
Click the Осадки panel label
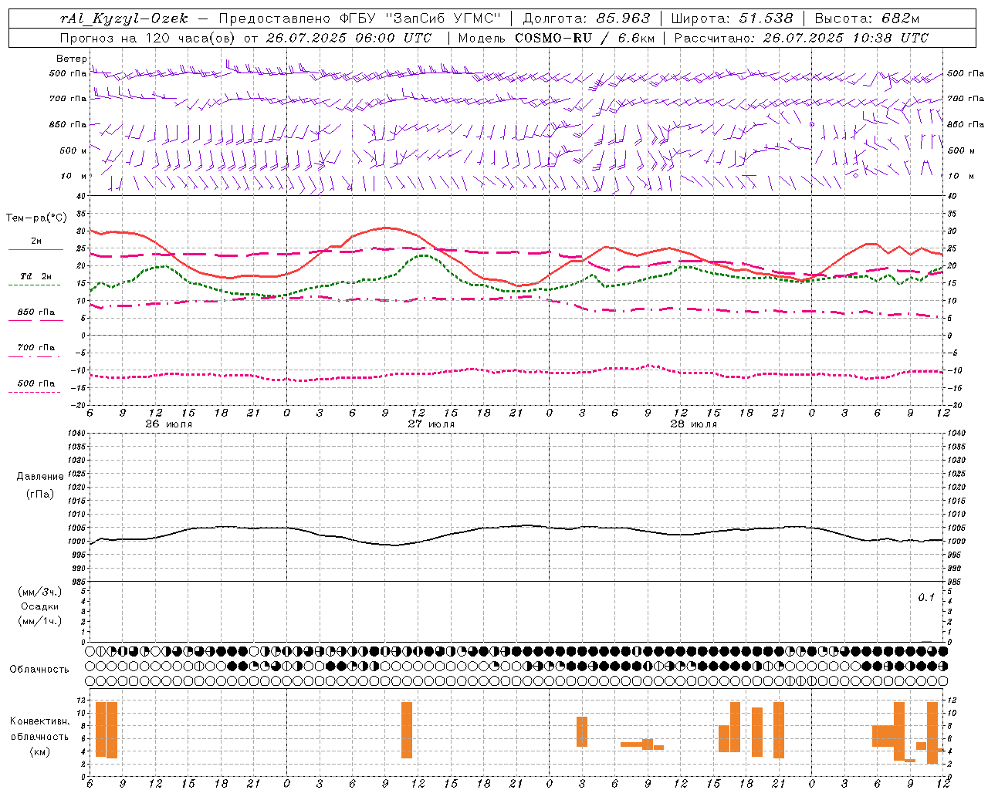point(40,606)
